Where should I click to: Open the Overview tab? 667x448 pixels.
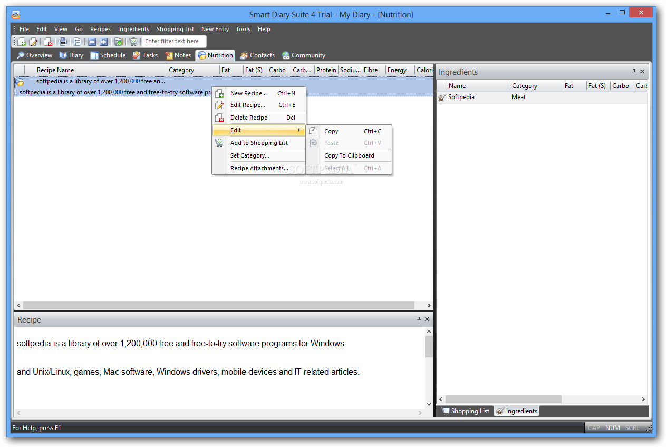click(34, 55)
